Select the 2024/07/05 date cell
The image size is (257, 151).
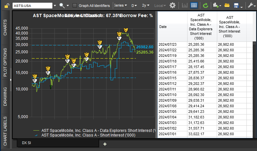(173, 112)
